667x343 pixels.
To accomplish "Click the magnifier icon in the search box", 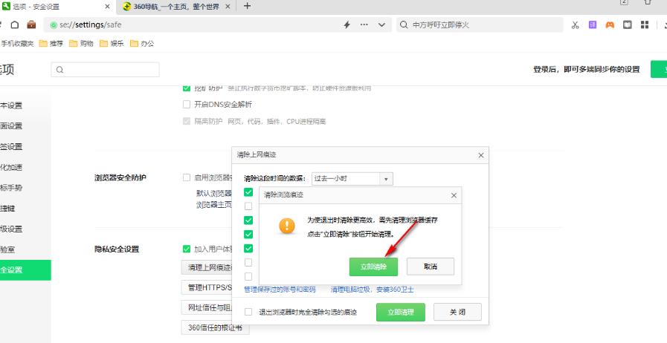I will tap(404, 24).
